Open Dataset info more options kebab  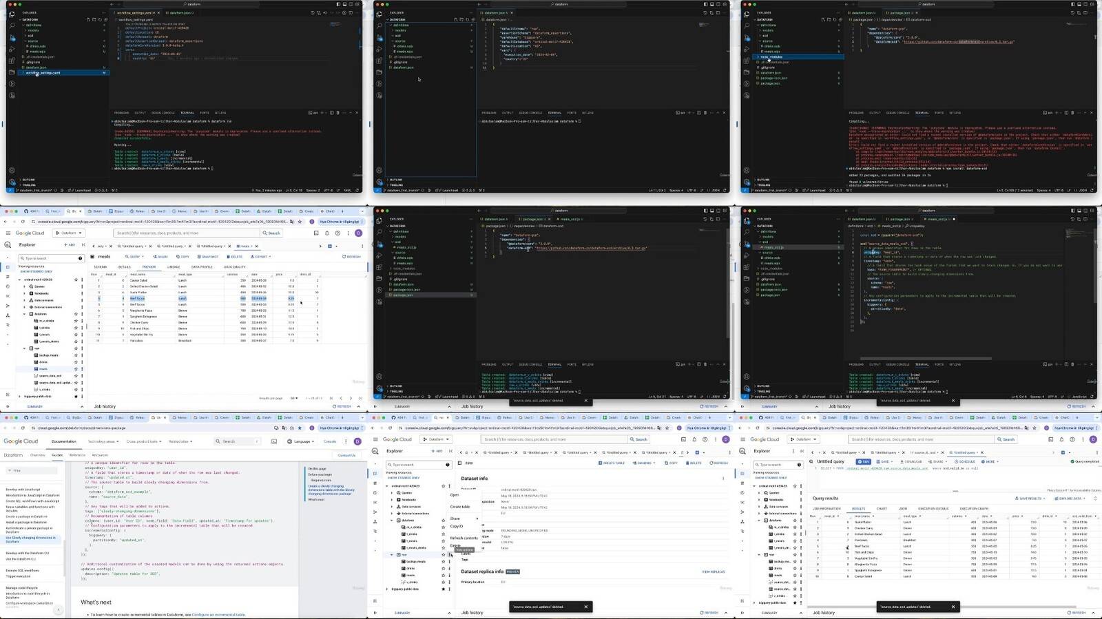(x=723, y=479)
